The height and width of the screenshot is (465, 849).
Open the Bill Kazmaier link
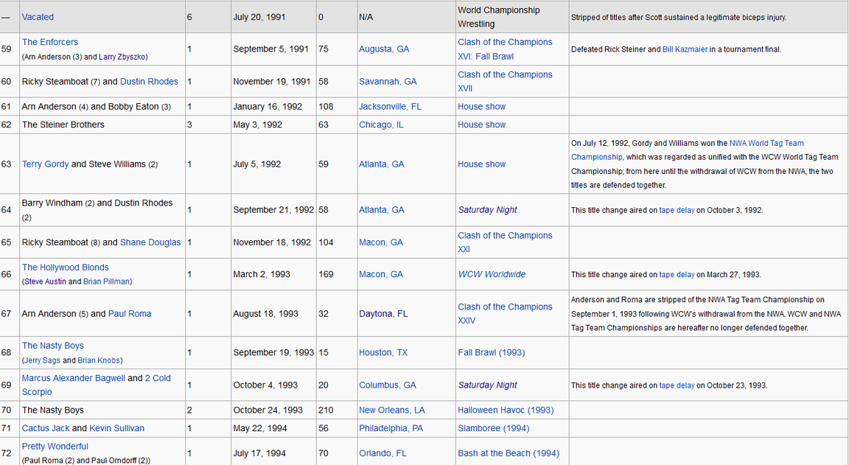click(x=685, y=49)
